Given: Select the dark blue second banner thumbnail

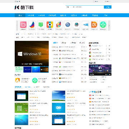Looking at the screenshot, I should click(x=28, y=70).
